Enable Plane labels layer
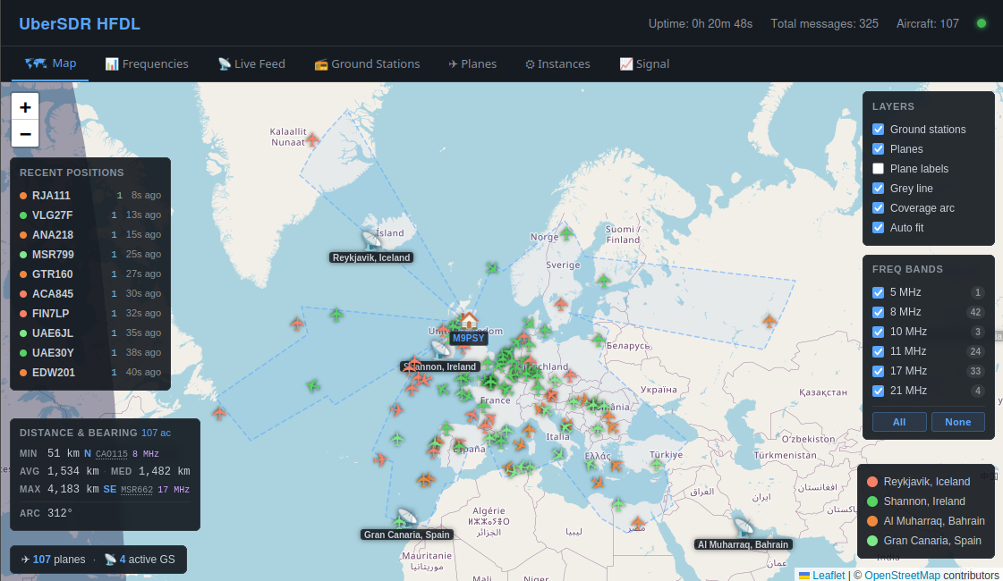Viewport: 1003px width, 581px height. (878, 168)
